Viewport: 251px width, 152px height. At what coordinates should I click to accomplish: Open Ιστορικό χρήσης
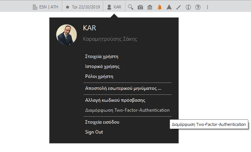tap(102, 66)
